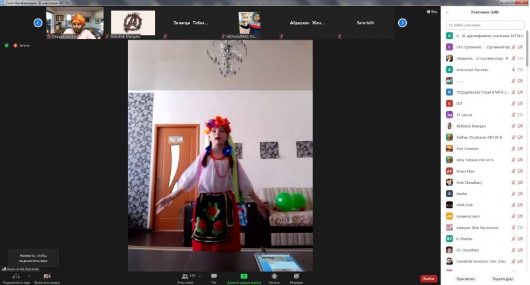This screenshot has width=530, height=285.
Task: Click camera-off icon for Amit Choudhary
Action: point(520,183)
